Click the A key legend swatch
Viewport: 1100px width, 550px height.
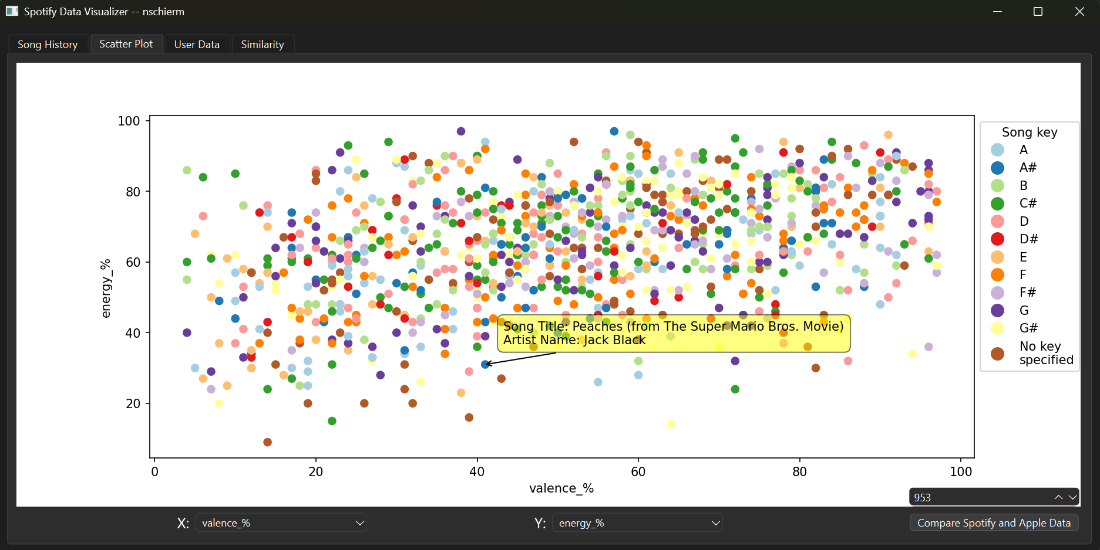click(x=997, y=150)
